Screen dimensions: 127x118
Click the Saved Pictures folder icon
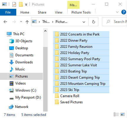(x=57, y=102)
